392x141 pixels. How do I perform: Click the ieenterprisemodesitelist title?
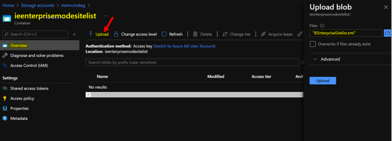click(55, 16)
